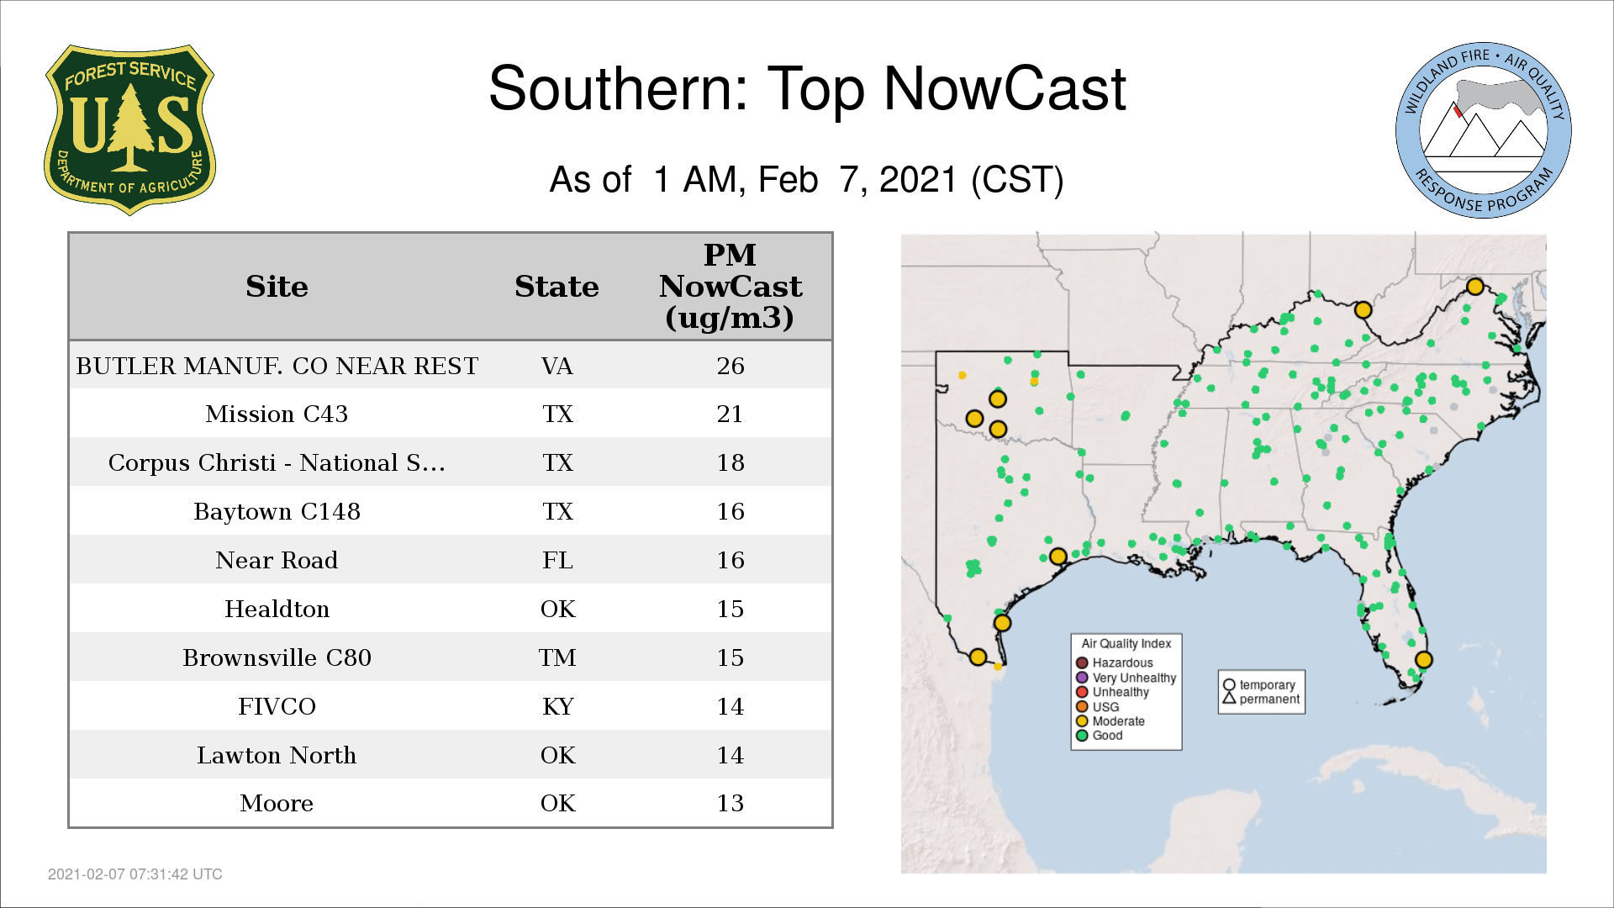
Task: Click the Unhealthy red legend marker
Action: coord(1082,692)
